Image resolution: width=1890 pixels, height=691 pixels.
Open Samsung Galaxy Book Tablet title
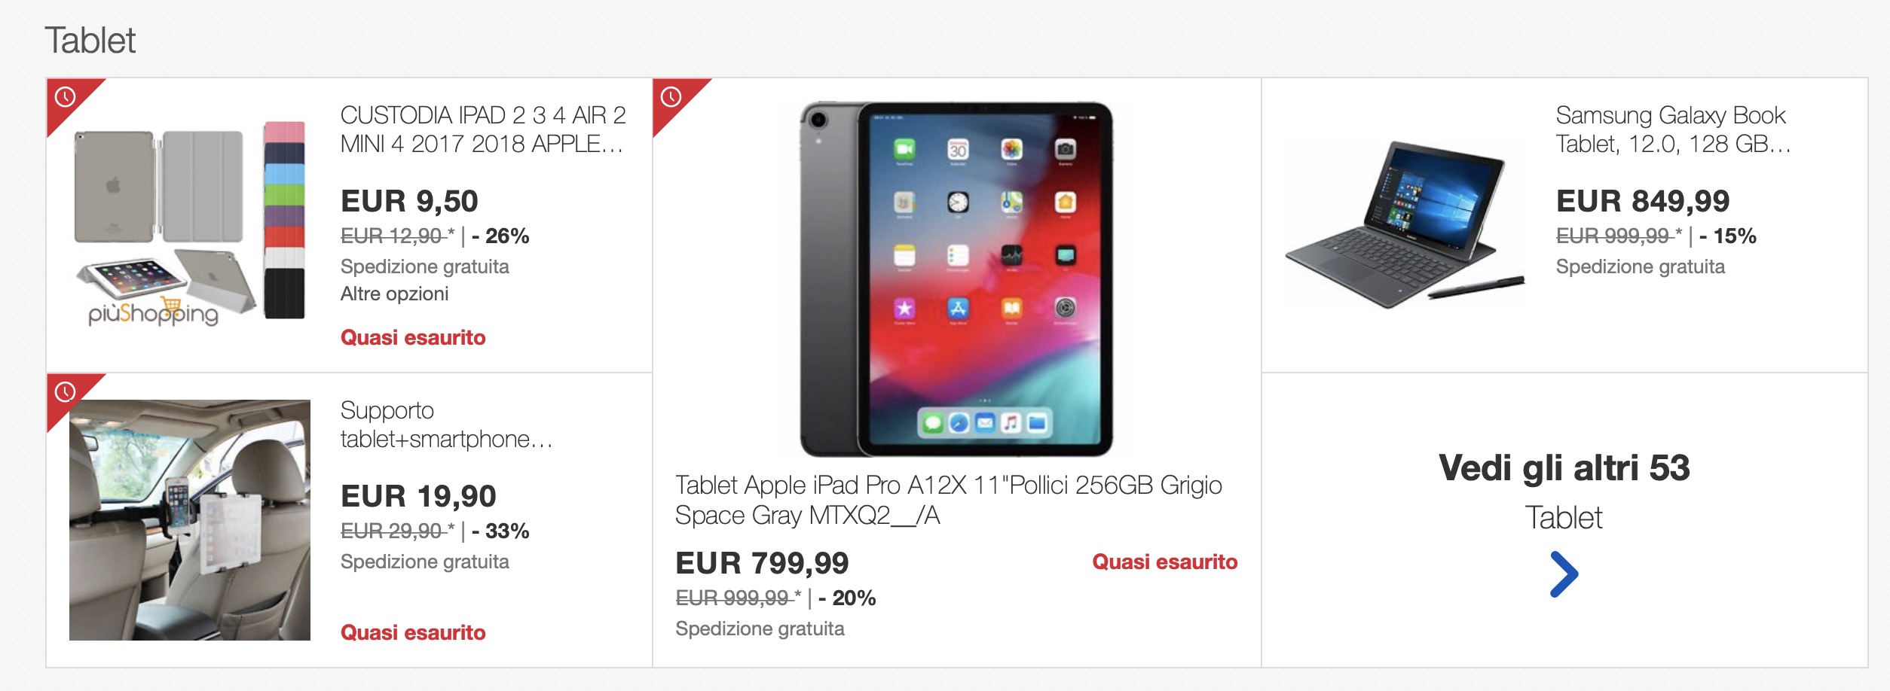pos(1673,129)
